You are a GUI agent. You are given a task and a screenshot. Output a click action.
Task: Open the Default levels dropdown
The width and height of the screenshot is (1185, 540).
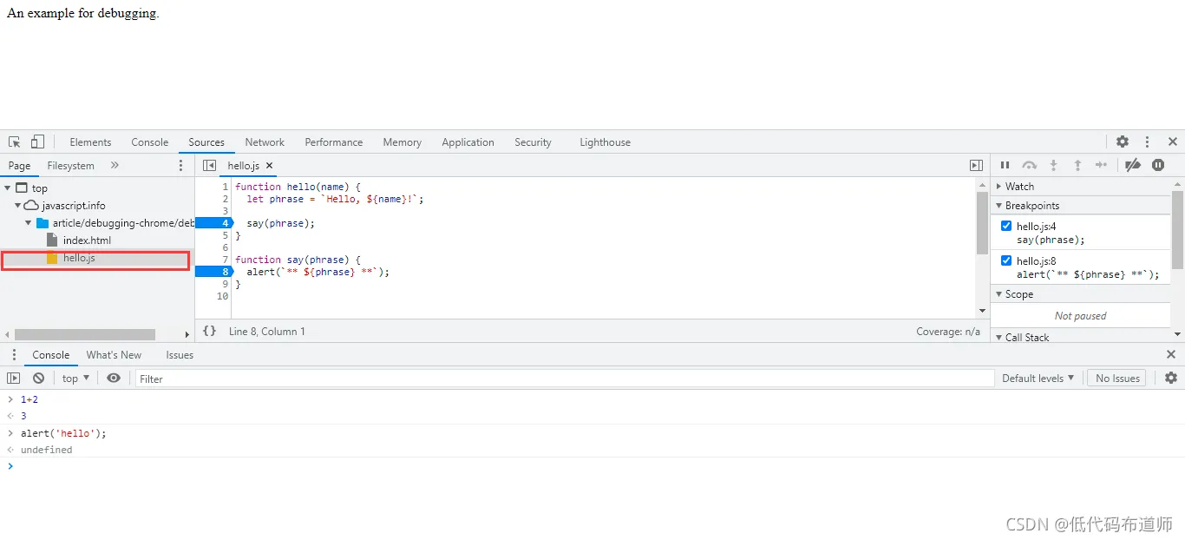pyautogui.click(x=1038, y=379)
